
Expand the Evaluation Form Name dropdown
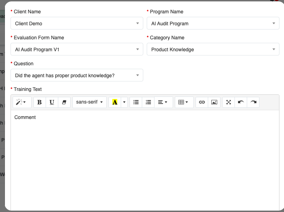(x=77, y=49)
